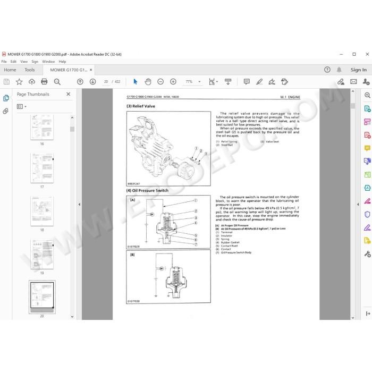Select page 19 thumbnail
The width and height of the screenshot is (372, 372).
[x=42, y=255]
